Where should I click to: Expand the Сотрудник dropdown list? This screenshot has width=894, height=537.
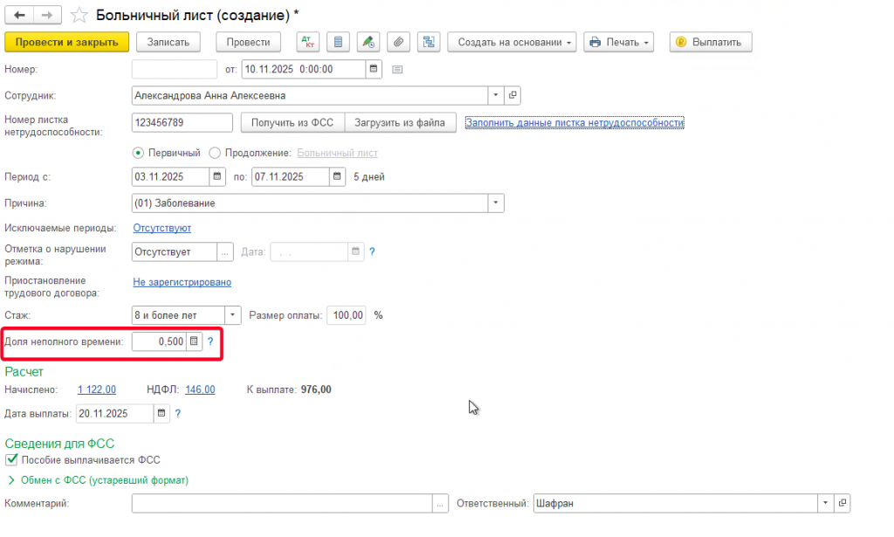[496, 95]
